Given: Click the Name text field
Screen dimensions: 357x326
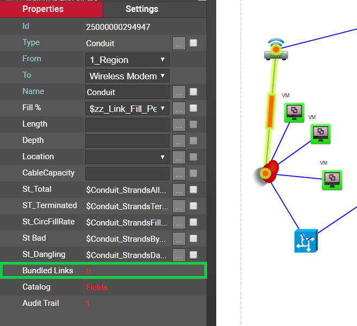Looking at the screenshot, I should click(x=127, y=92).
